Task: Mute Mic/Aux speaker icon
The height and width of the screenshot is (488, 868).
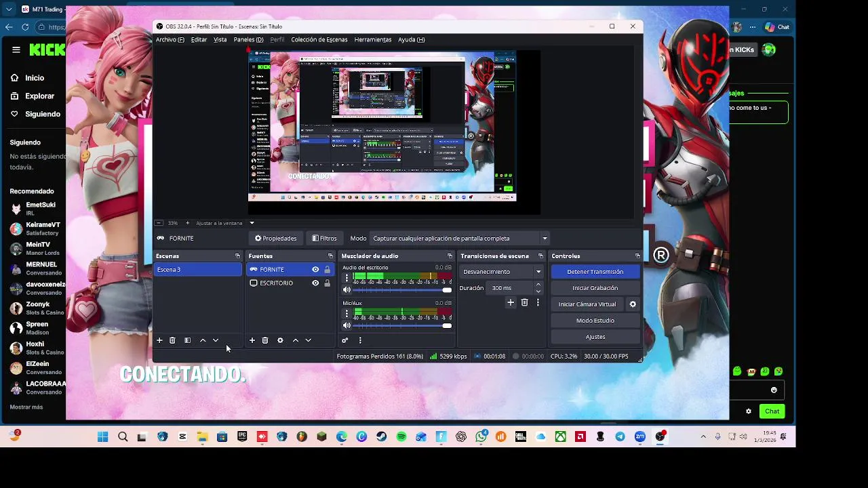Action: (347, 325)
